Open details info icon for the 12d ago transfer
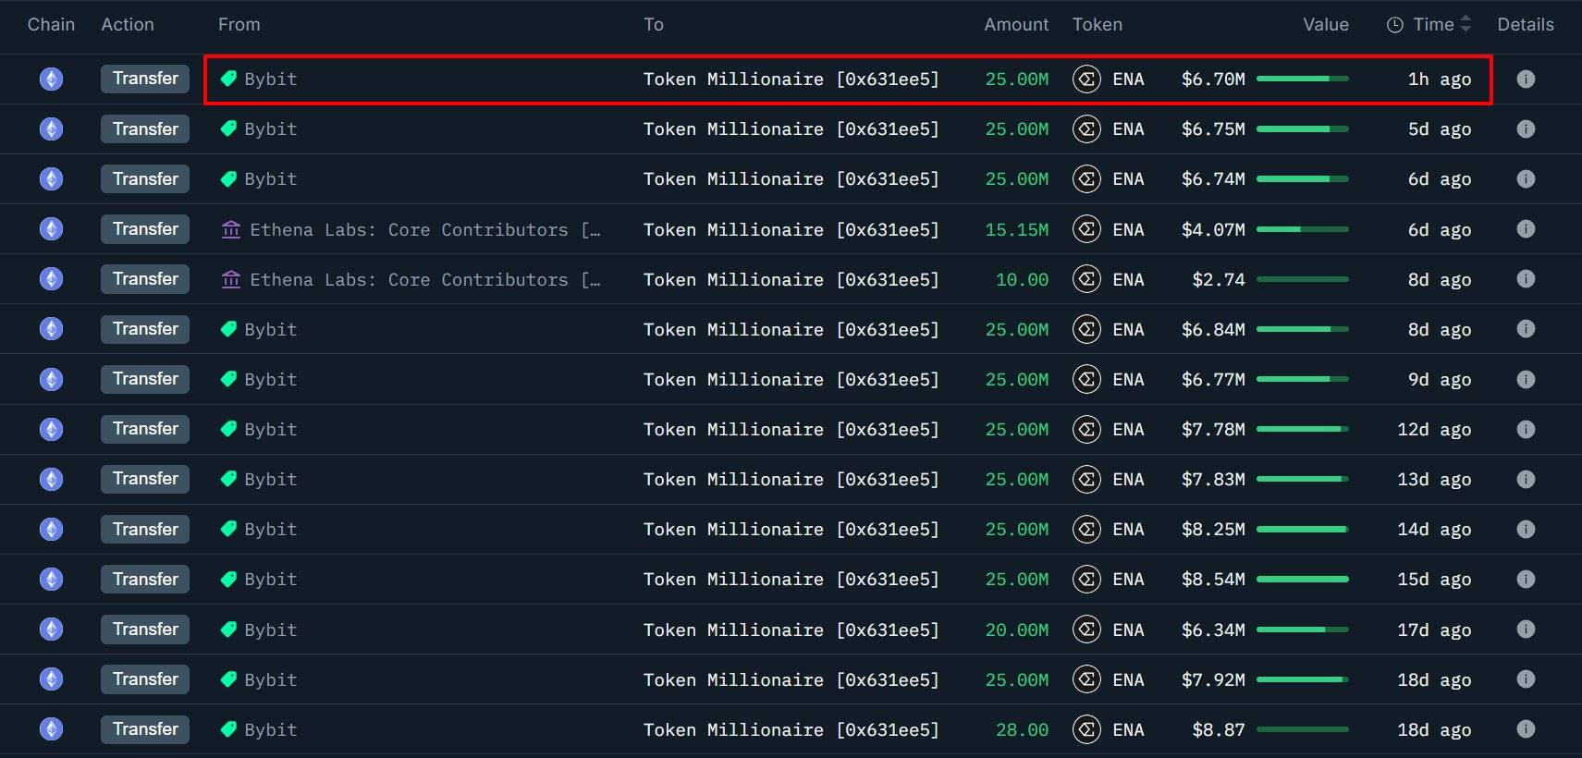Viewport: 1582px width, 758px height. (x=1526, y=430)
